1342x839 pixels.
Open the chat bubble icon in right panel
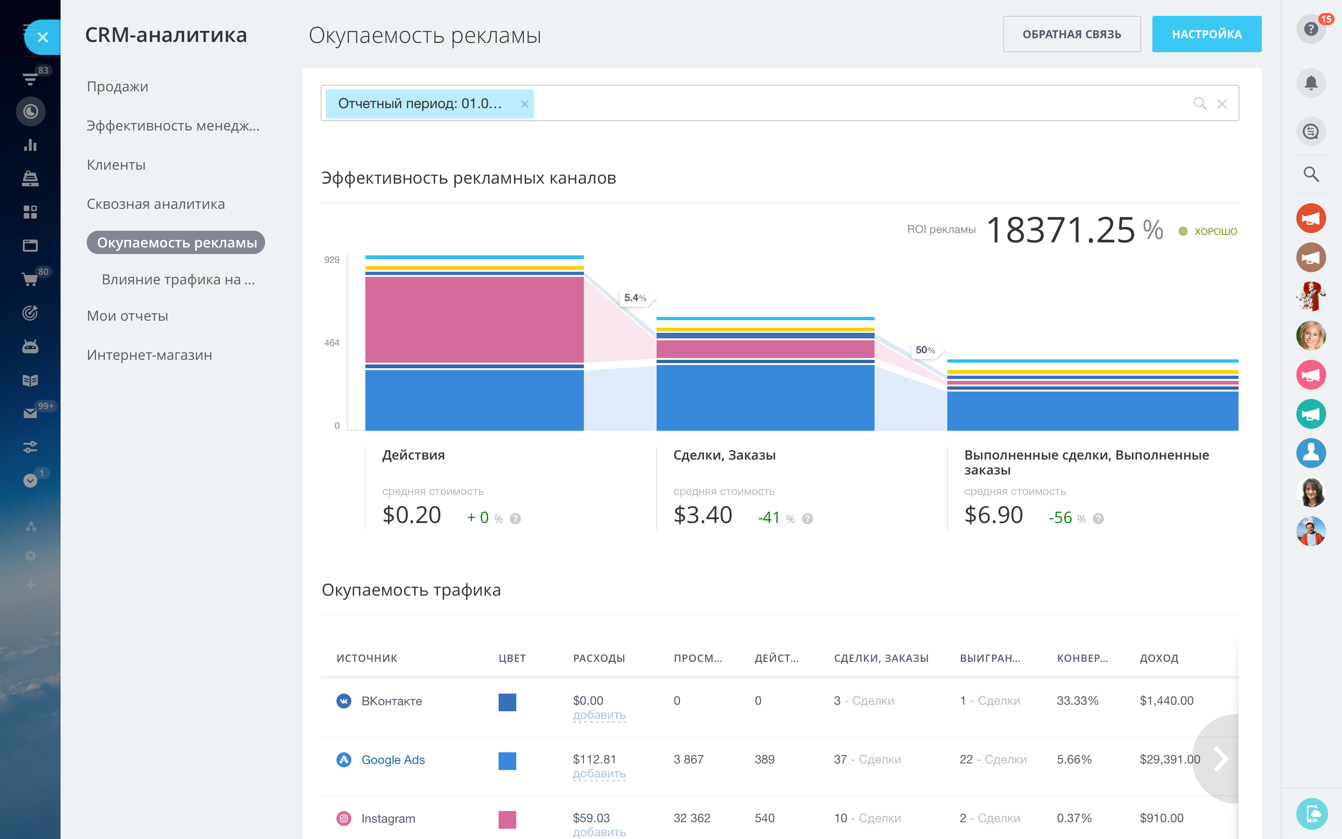(1310, 131)
